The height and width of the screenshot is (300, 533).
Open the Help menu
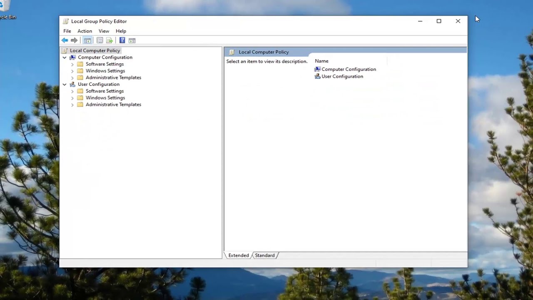point(121,31)
